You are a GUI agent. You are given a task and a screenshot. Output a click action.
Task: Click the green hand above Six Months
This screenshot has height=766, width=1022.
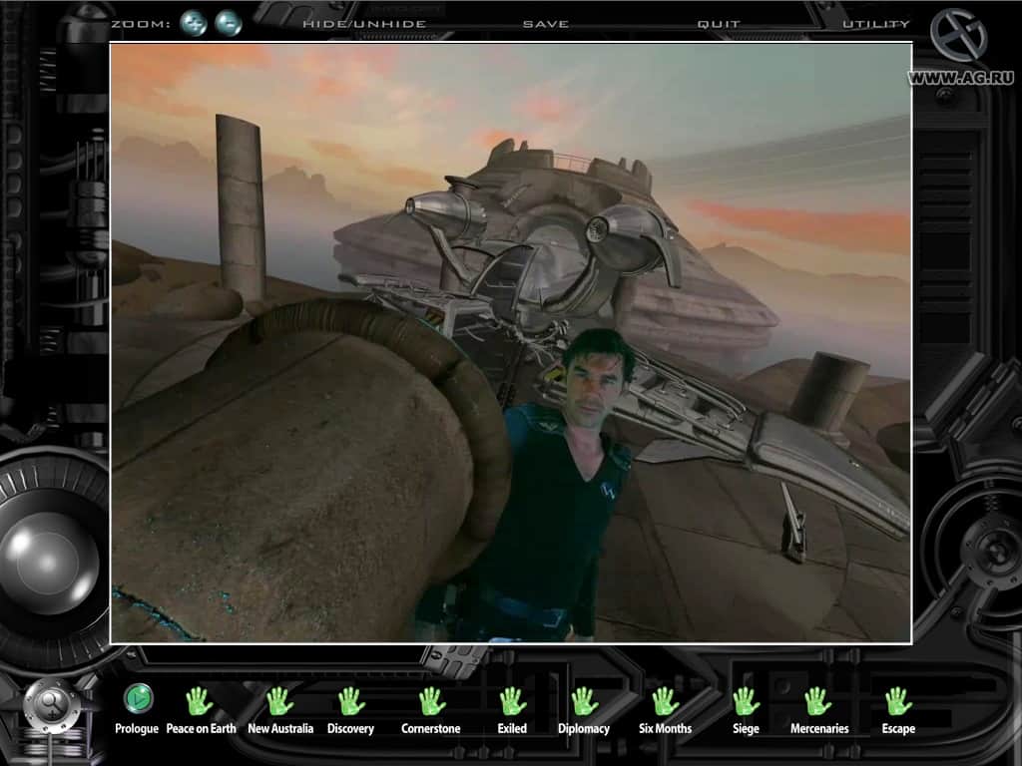pyautogui.click(x=665, y=701)
